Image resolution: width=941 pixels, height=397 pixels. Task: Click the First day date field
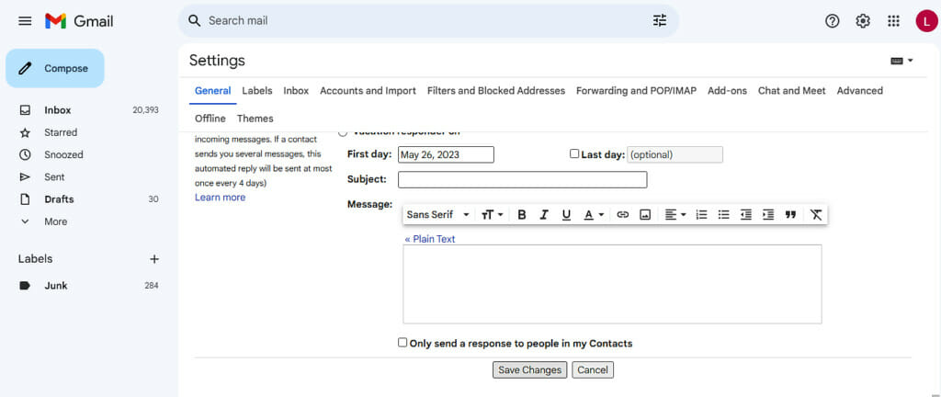(446, 154)
